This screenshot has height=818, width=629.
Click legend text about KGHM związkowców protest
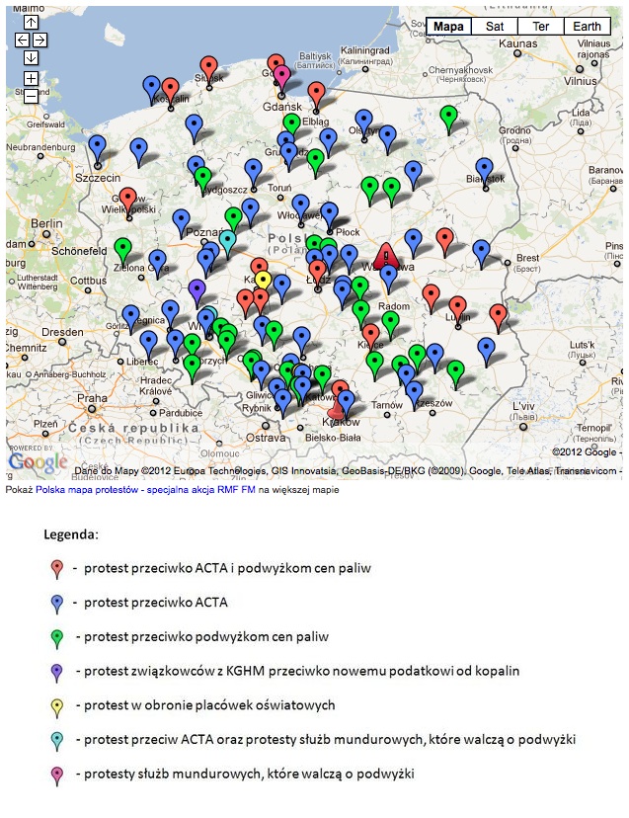pos(301,671)
